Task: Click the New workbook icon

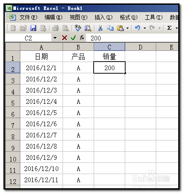Action: [x=13, y=28]
